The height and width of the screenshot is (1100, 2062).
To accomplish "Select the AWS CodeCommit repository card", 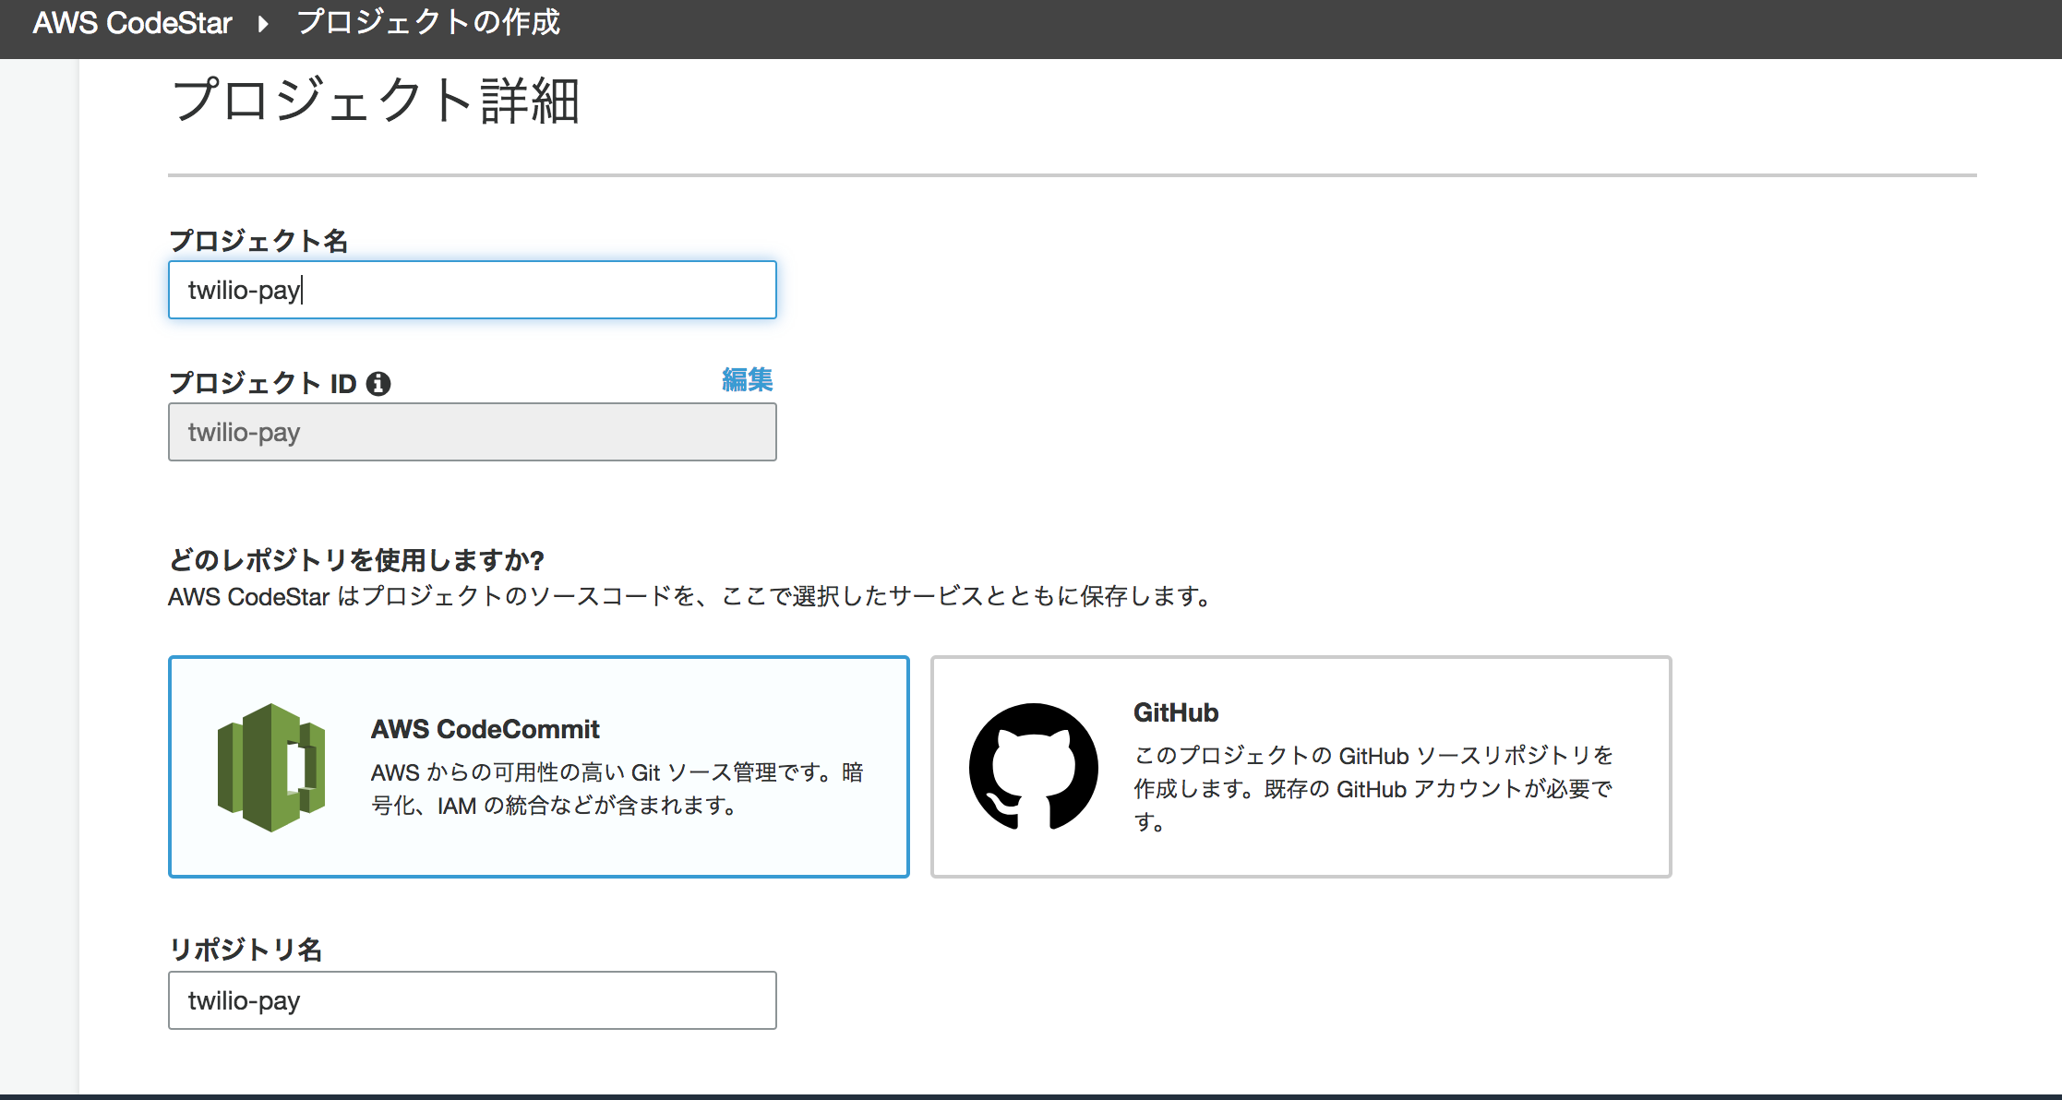I will (539, 767).
